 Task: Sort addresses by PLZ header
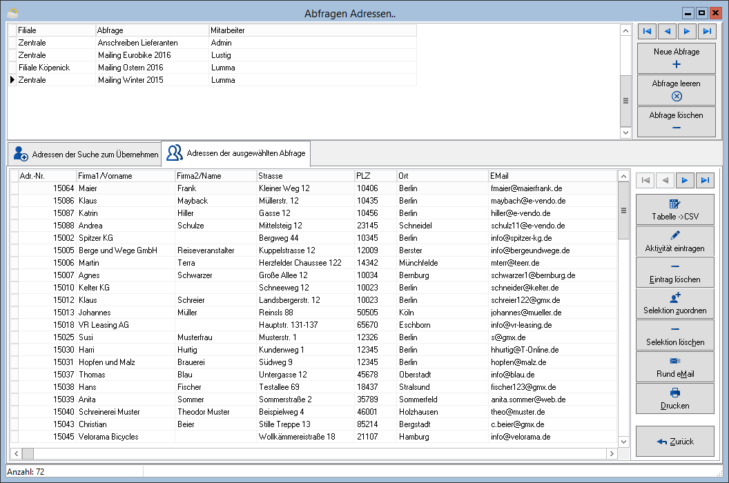coord(375,176)
